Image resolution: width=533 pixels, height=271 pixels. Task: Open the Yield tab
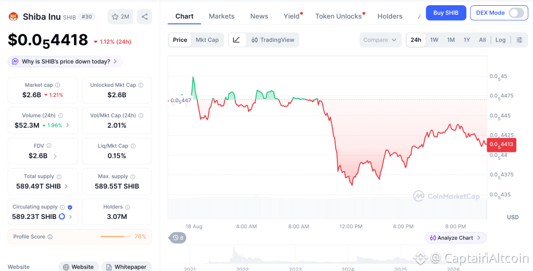pyautogui.click(x=292, y=16)
